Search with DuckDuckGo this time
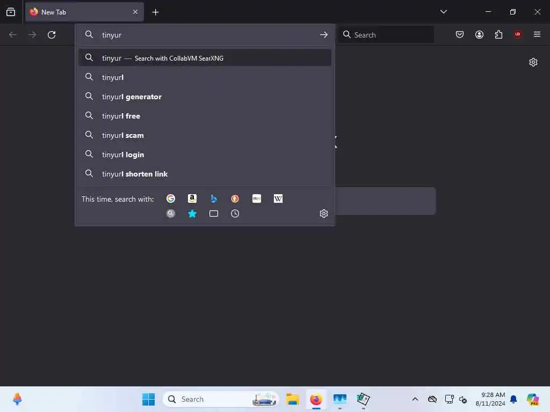Image resolution: width=550 pixels, height=412 pixels. 235,198
